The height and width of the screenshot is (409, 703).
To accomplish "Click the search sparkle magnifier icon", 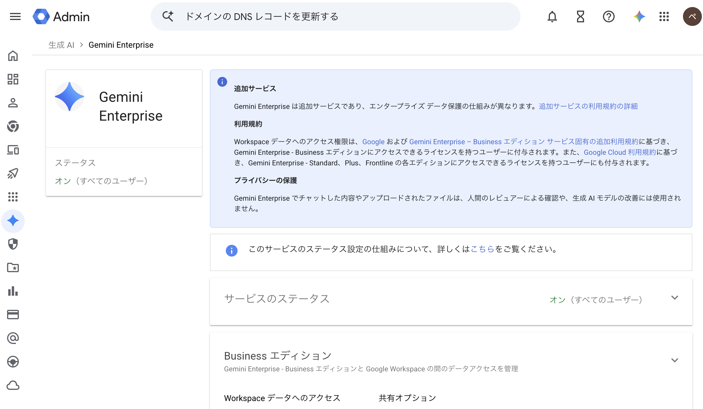I will click(x=168, y=16).
